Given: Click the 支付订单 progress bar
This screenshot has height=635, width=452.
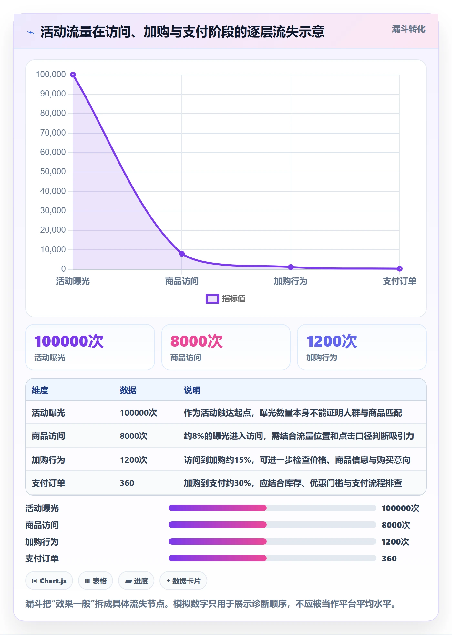Looking at the screenshot, I should pos(272,558).
